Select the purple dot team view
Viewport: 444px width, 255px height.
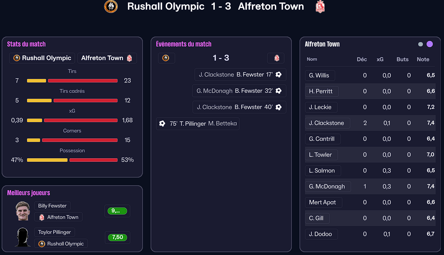pyautogui.click(x=430, y=44)
